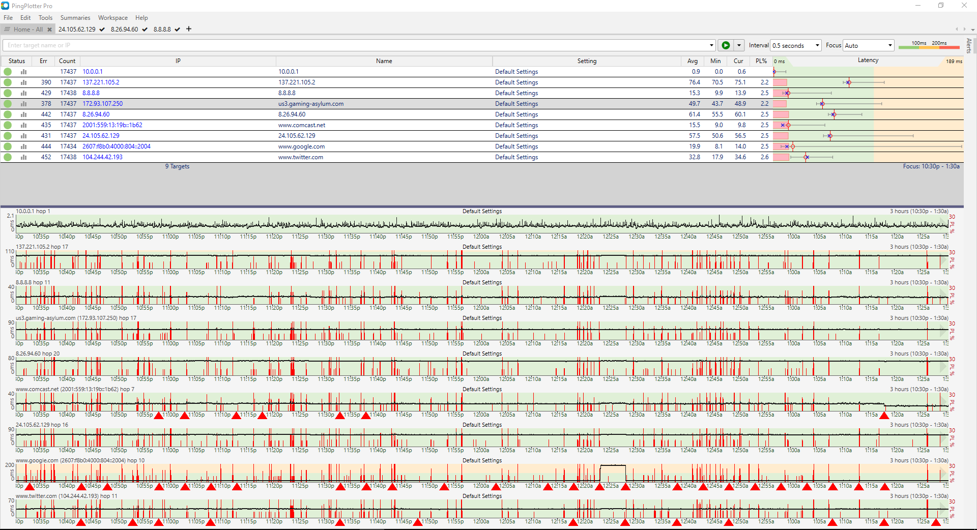Click the 2607:f8b0:4000:804::2004 IP link
This screenshot has width=977, height=530.
[x=117, y=146]
